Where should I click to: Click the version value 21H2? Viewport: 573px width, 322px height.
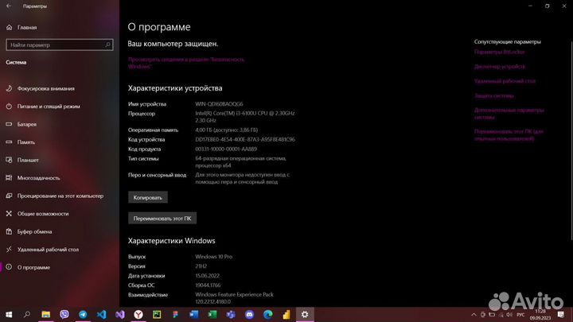point(201,266)
